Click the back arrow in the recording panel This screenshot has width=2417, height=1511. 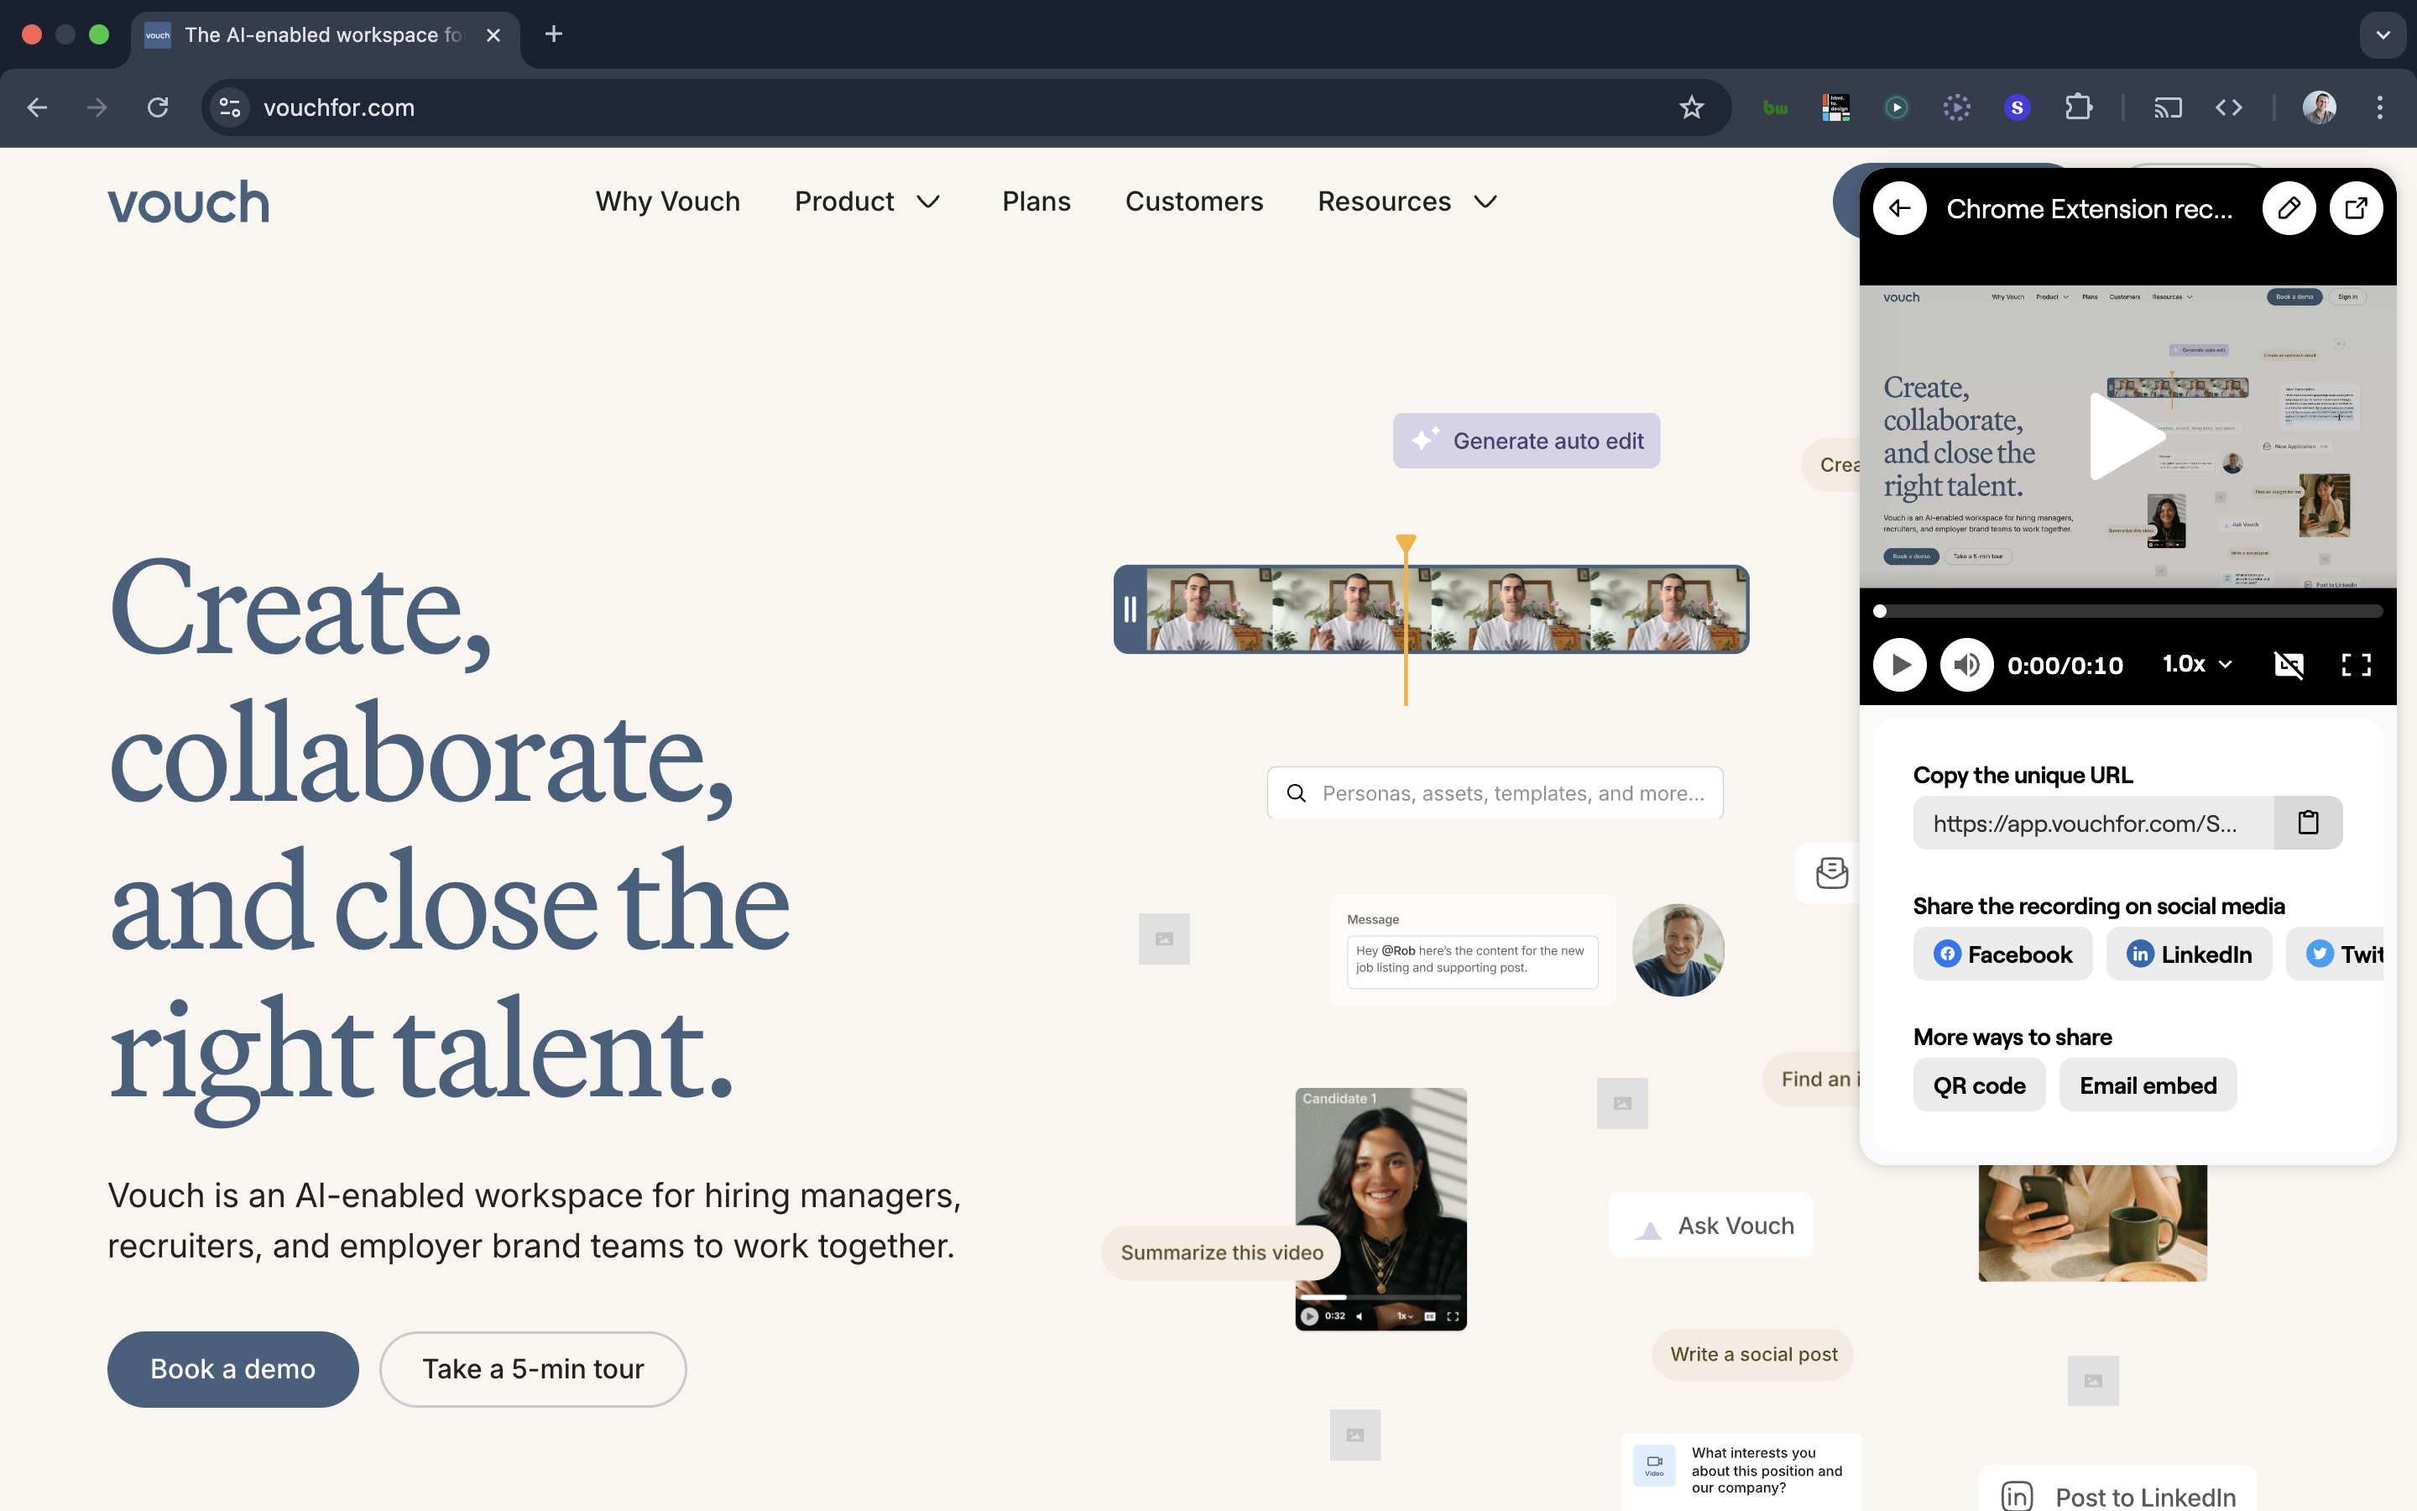pos(1898,208)
